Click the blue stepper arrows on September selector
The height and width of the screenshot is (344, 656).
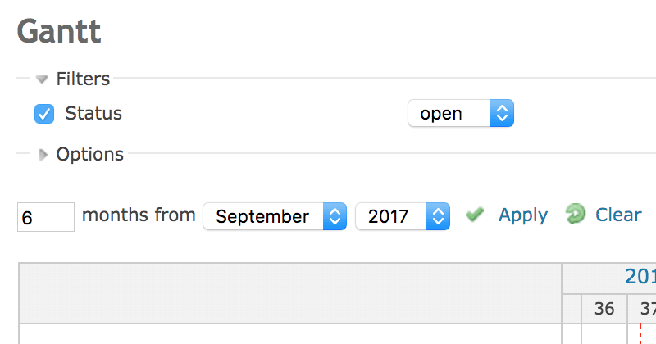click(x=335, y=216)
